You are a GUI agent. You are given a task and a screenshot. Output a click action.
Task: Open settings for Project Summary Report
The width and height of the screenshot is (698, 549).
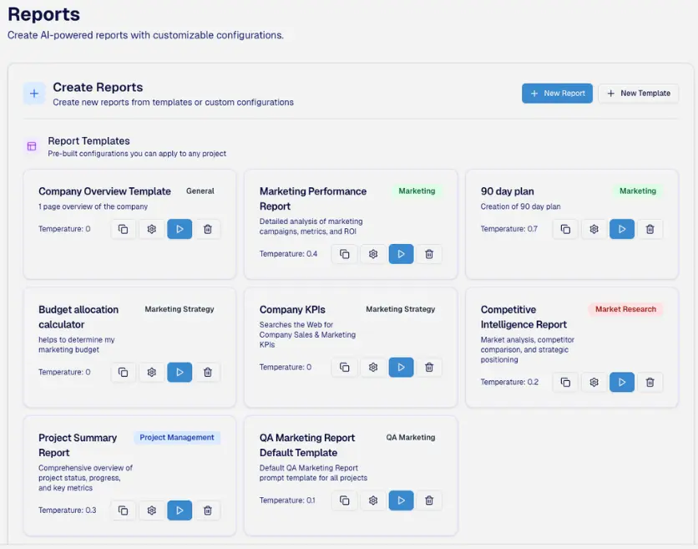click(x=152, y=510)
